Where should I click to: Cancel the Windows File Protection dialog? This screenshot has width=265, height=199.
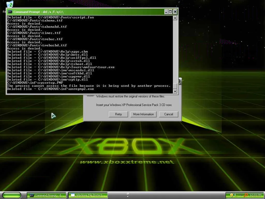pyautogui.click(x=168, y=114)
